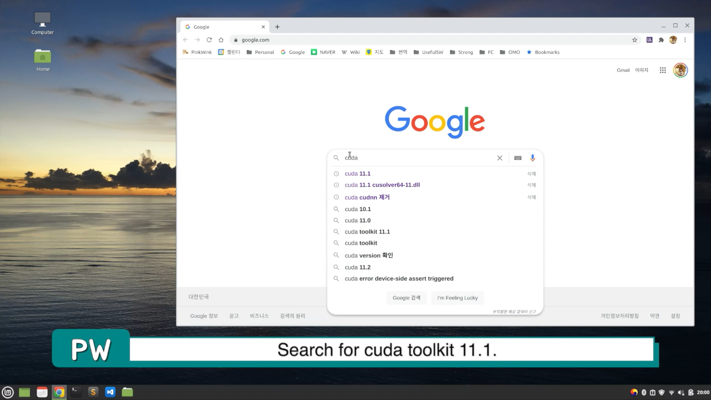The height and width of the screenshot is (400, 711).
Task: Expand the UsefulSW bookmarks folder
Action: (428, 52)
